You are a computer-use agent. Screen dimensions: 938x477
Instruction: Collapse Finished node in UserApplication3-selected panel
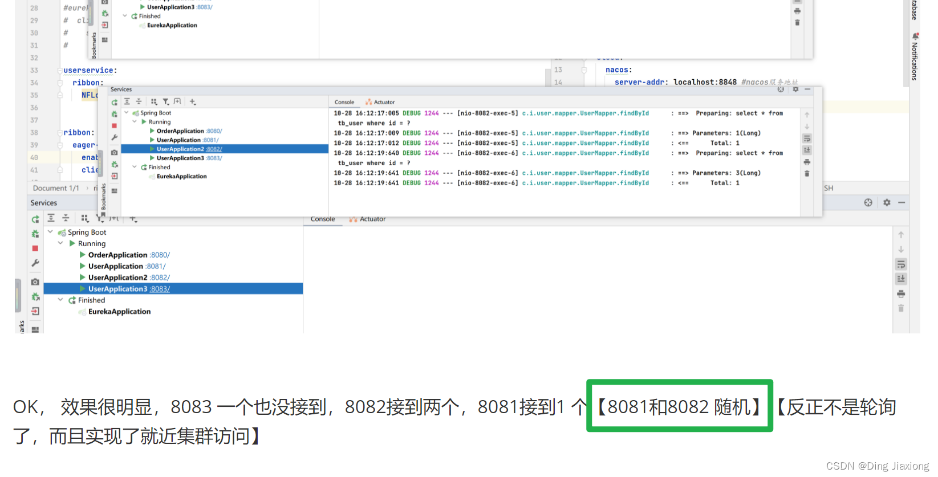click(x=60, y=300)
